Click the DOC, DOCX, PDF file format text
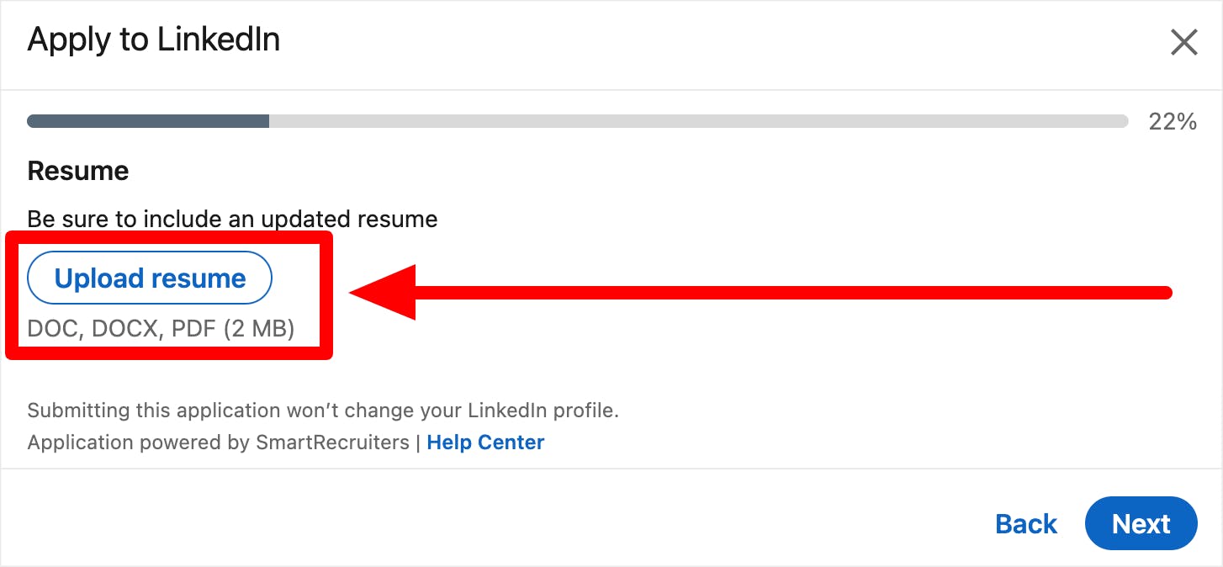1223x567 pixels. coord(161,328)
